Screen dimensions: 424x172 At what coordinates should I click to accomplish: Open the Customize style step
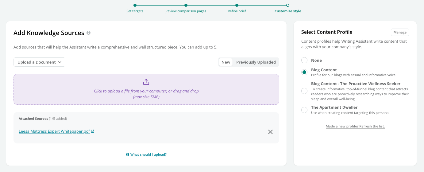click(x=288, y=11)
